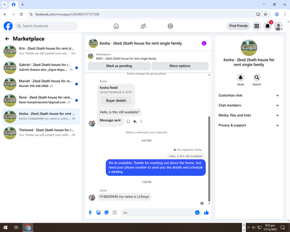Click the Chrome taskbar icon
Image resolution: width=290 pixels, height=232 pixels.
(x=28, y=227)
